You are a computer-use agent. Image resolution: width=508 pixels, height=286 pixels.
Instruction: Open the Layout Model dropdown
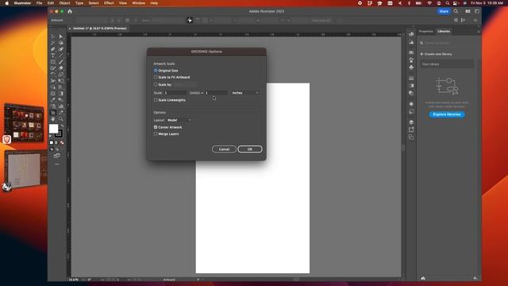pyautogui.click(x=179, y=120)
